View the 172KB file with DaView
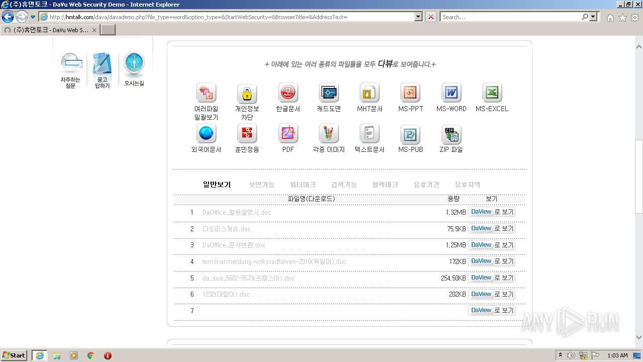Image resolution: width=643 pixels, height=362 pixels. [492, 261]
